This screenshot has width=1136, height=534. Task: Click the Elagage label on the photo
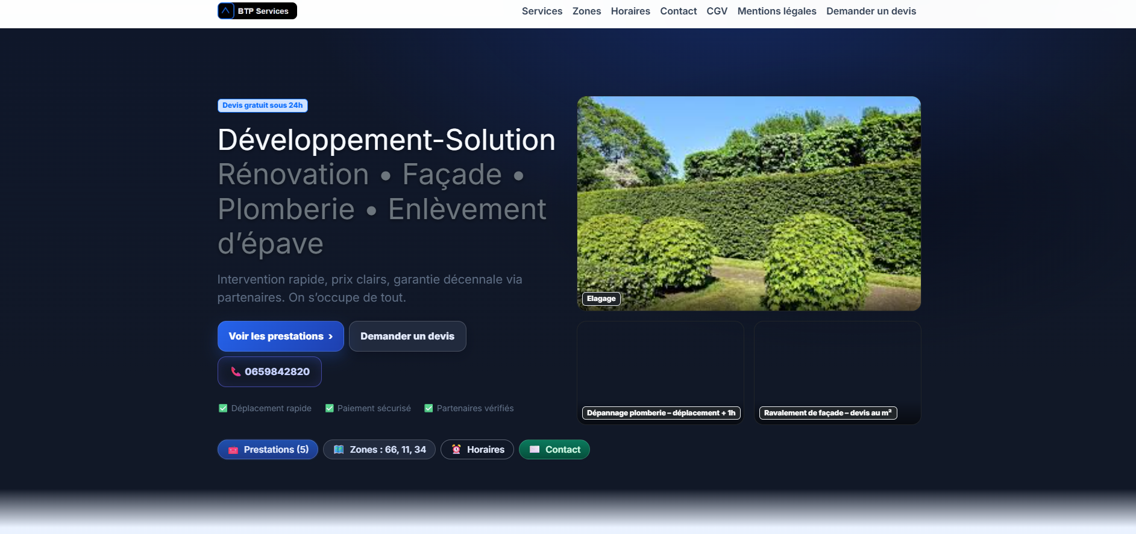point(601,299)
